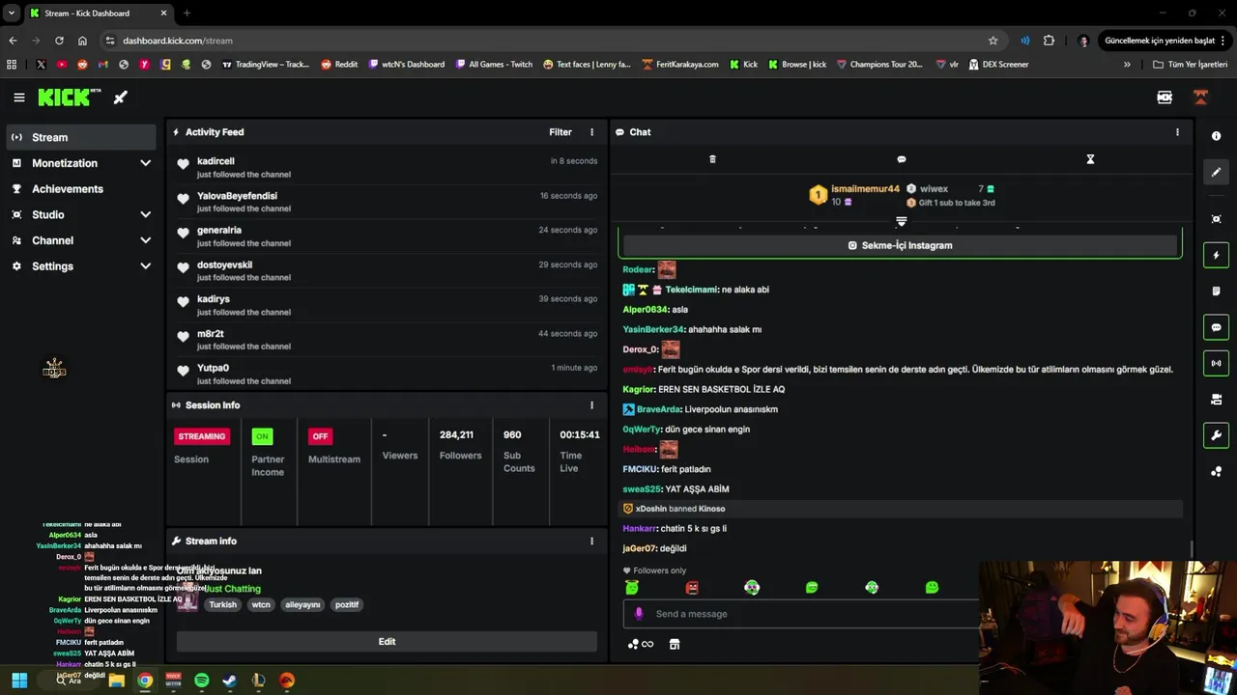
Task: Expand the Channel menu
Action: pyautogui.click(x=81, y=240)
